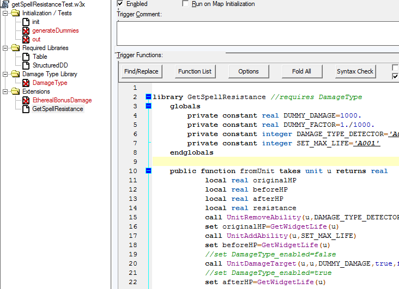
Task: Click "local real resistance" on line 14
Action: click(251, 208)
